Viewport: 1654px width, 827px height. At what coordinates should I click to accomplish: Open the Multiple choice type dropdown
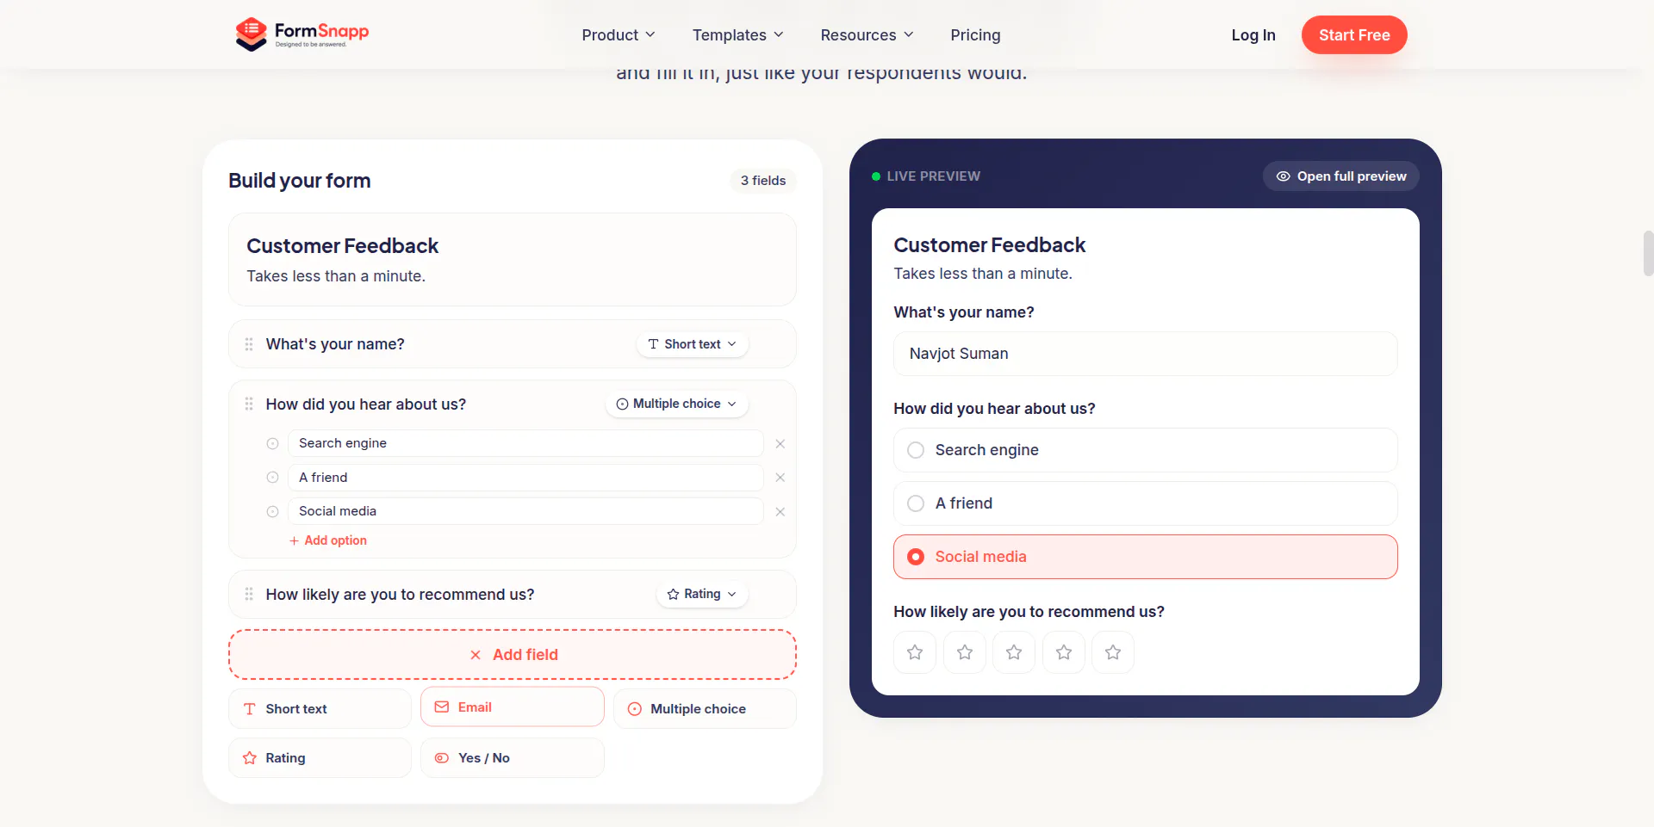point(677,404)
